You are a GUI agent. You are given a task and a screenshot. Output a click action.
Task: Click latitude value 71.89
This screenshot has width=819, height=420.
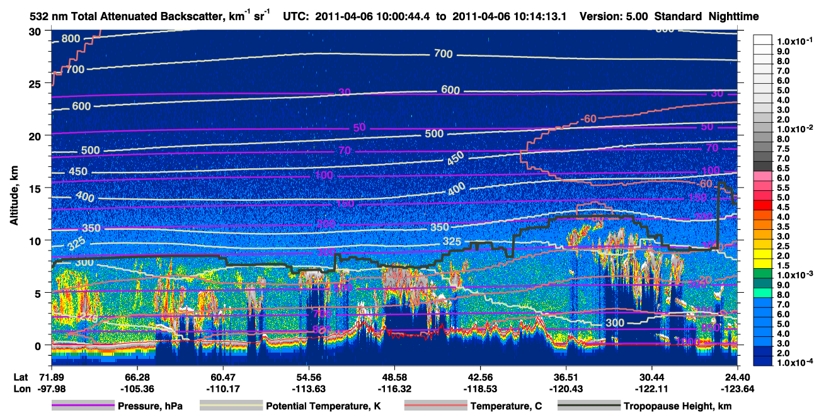pos(50,377)
